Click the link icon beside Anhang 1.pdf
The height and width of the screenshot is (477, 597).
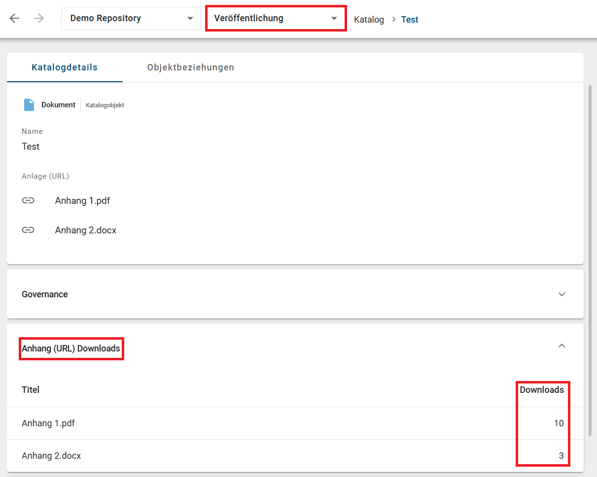pos(28,200)
